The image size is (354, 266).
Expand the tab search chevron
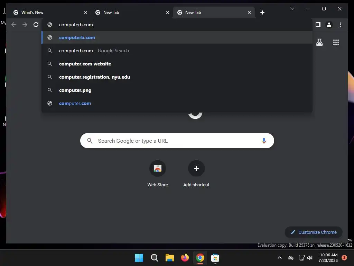coord(292,9)
